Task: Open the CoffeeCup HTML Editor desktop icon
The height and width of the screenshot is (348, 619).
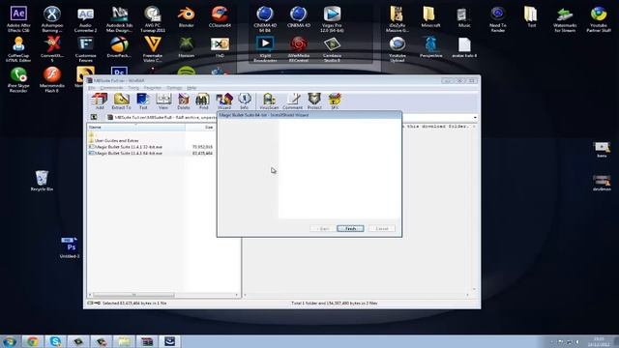Action: (18, 49)
